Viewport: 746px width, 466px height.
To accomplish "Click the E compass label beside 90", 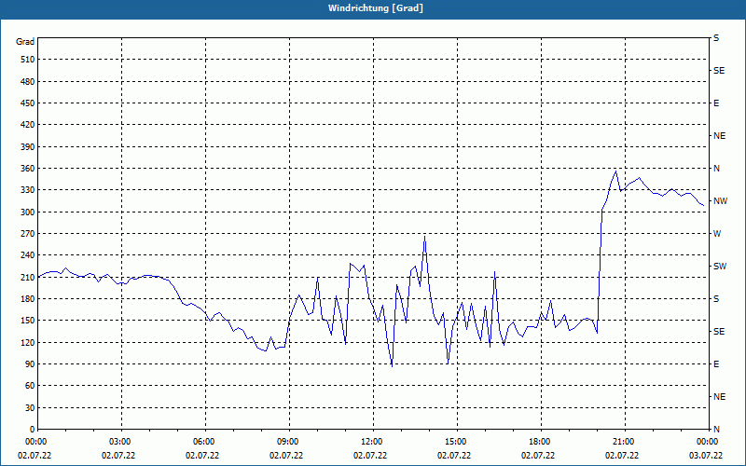I will click(716, 364).
